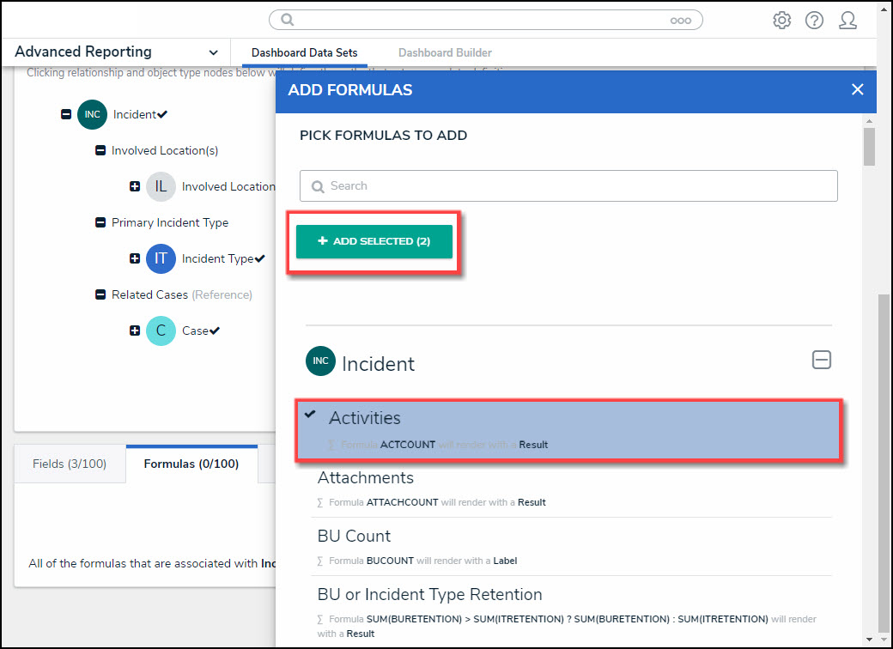The image size is (893, 649).
Task: Click the INC Incident circle icon in tree
Action: [92, 114]
